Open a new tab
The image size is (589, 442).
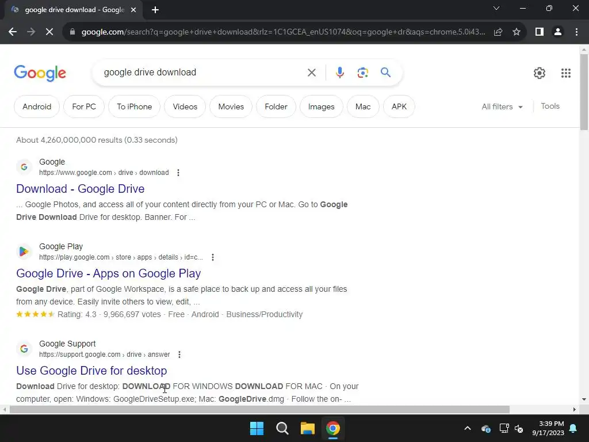[155, 10]
